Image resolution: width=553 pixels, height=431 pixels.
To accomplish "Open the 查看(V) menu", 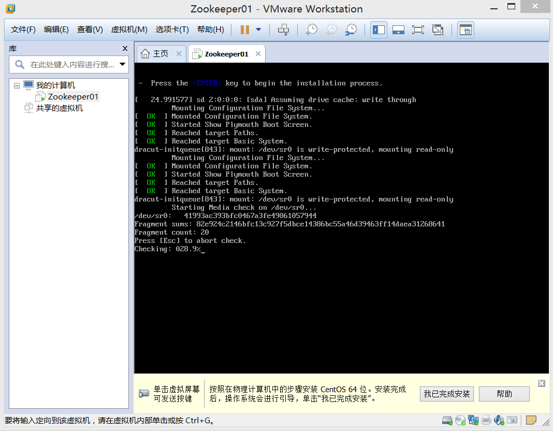I will pyautogui.click(x=90, y=30).
